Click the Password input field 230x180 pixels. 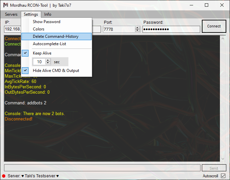tap(171, 29)
